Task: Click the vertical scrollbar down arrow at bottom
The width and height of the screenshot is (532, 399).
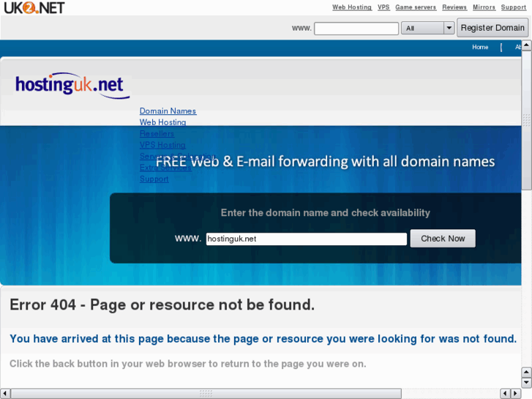Action: [x=526, y=383]
